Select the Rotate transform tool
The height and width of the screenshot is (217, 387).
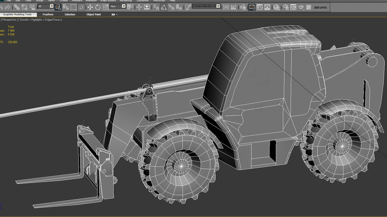tap(98, 7)
